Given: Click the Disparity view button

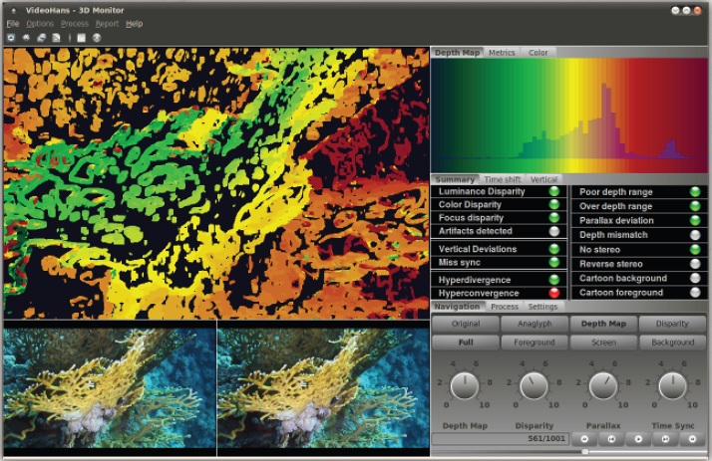Looking at the screenshot, I should [x=672, y=324].
